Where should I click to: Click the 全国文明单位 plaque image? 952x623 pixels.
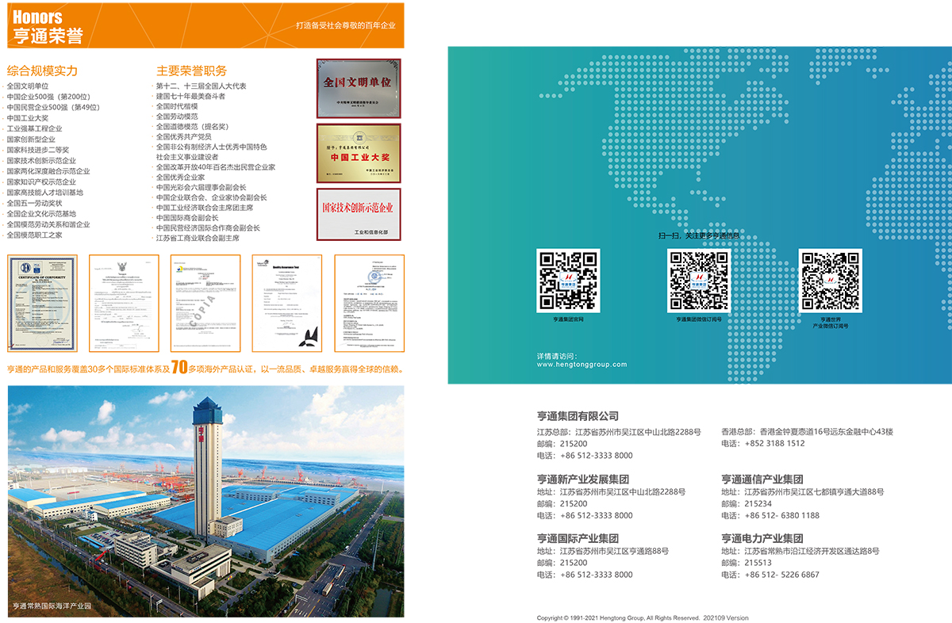point(359,88)
